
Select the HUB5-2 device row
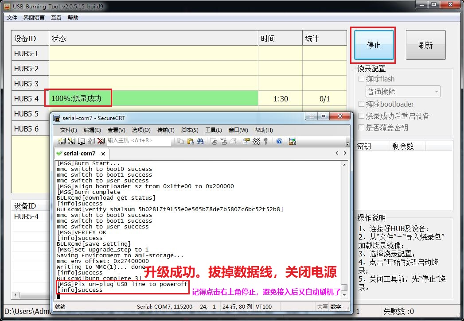tap(179, 69)
